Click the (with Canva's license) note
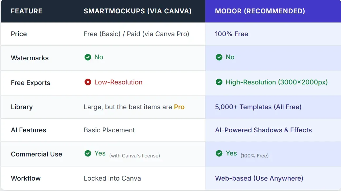This screenshot has width=341, height=191. coord(135,156)
